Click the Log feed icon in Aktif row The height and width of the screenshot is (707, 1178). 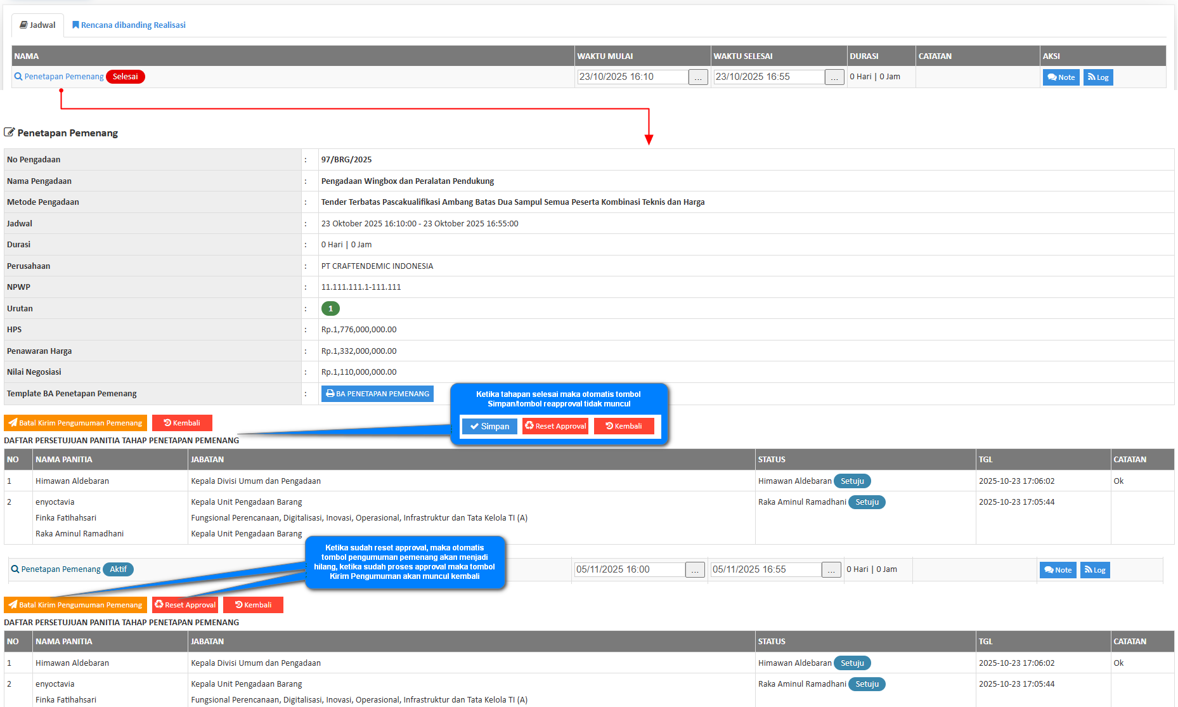1089,570
